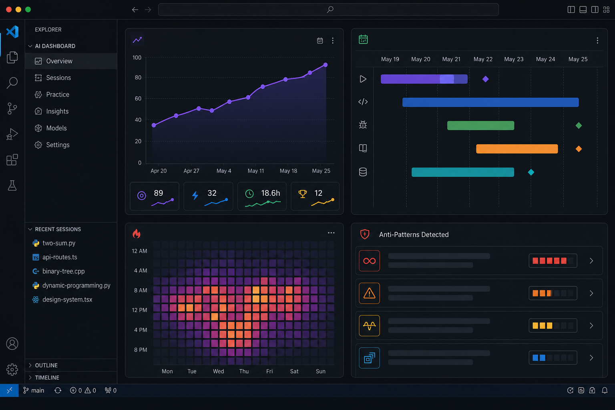
Task: Open api-routes.ts recent session
Action: click(71, 257)
